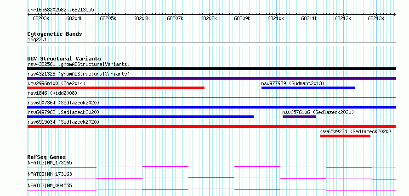Open the nsv4321328 (gnomADStructuralVariants) label

point(79,74)
